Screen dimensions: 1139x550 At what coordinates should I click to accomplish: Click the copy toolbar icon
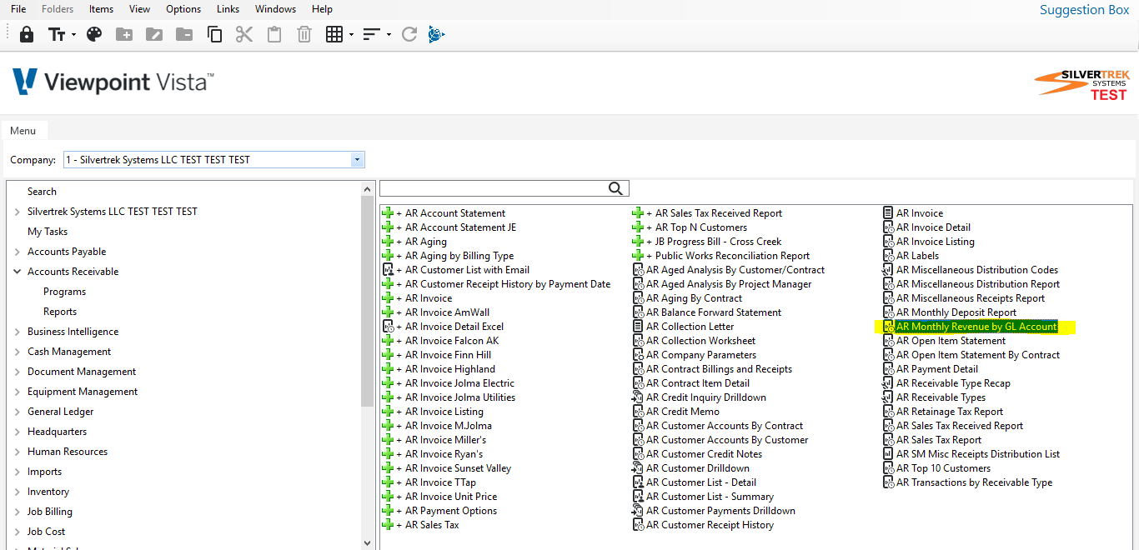[x=214, y=34]
